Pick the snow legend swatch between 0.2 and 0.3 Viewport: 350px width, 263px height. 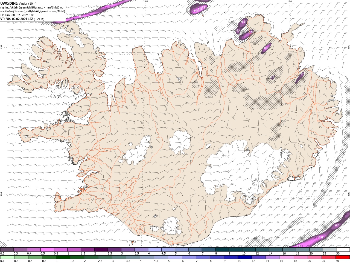7,250
